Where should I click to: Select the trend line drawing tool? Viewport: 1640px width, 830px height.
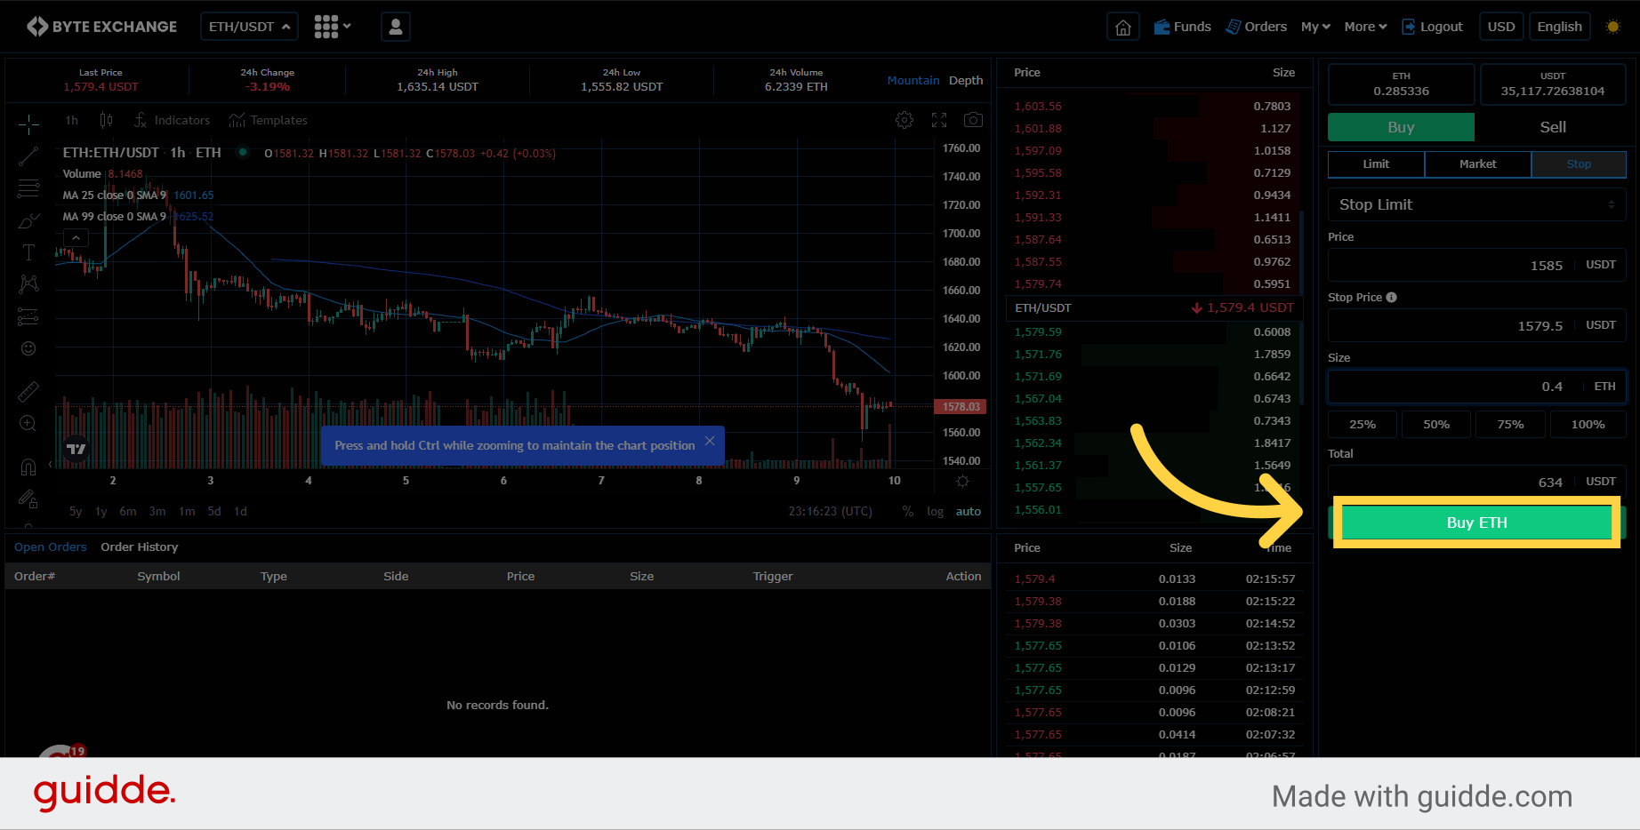tap(28, 156)
